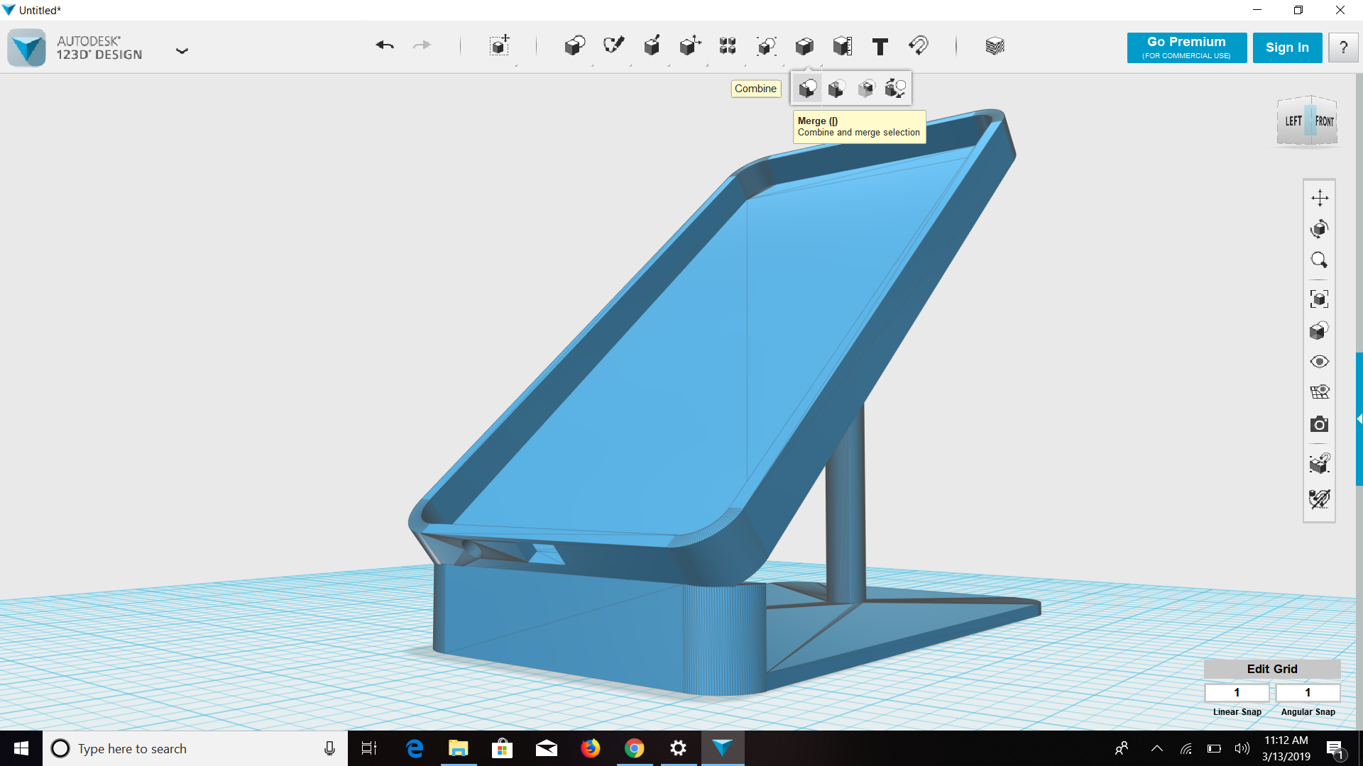
Task: Select the Text tool
Action: pos(880,47)
